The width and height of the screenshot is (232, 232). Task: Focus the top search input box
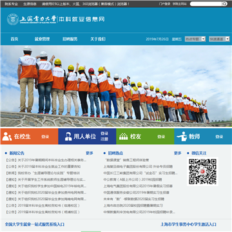206,4
